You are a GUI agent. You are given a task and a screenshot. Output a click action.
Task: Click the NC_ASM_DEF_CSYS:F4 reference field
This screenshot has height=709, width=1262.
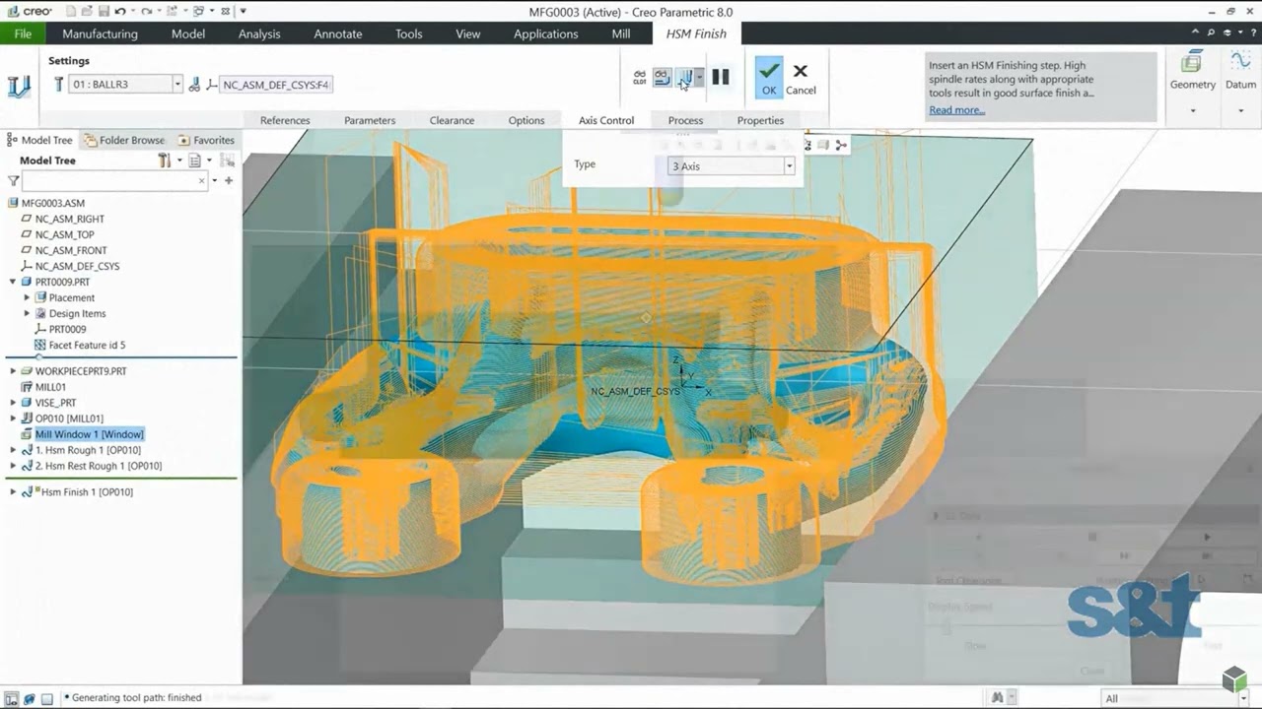point(276,85)
